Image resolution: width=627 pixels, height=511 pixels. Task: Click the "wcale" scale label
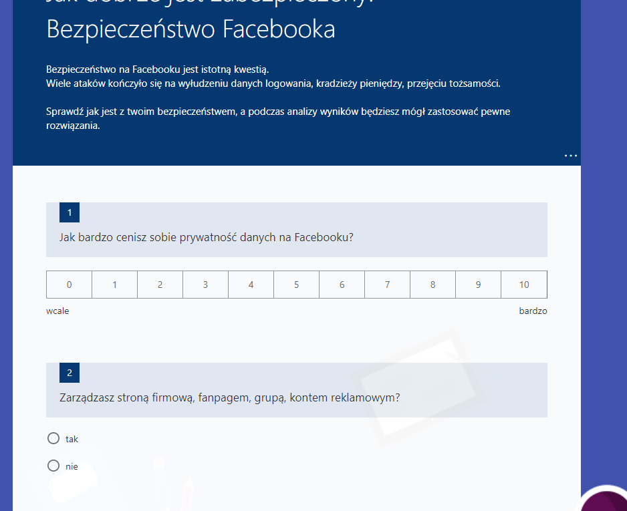coord(57,311)
